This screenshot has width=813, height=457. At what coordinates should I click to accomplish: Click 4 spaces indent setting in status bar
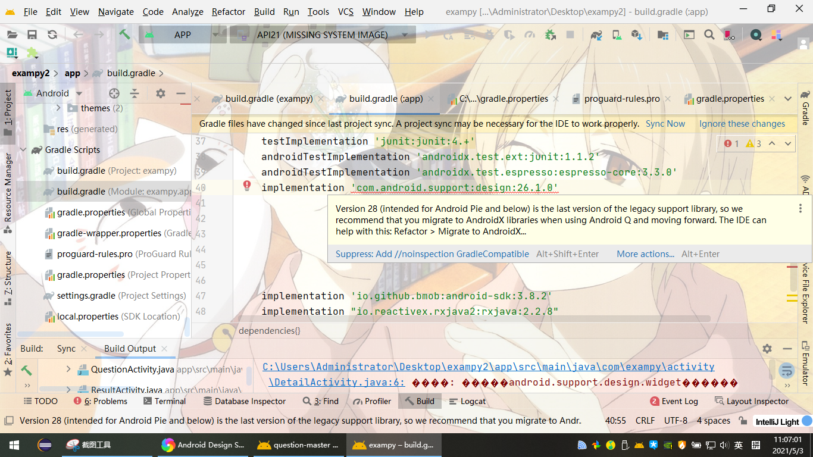(x=713, y=421)
